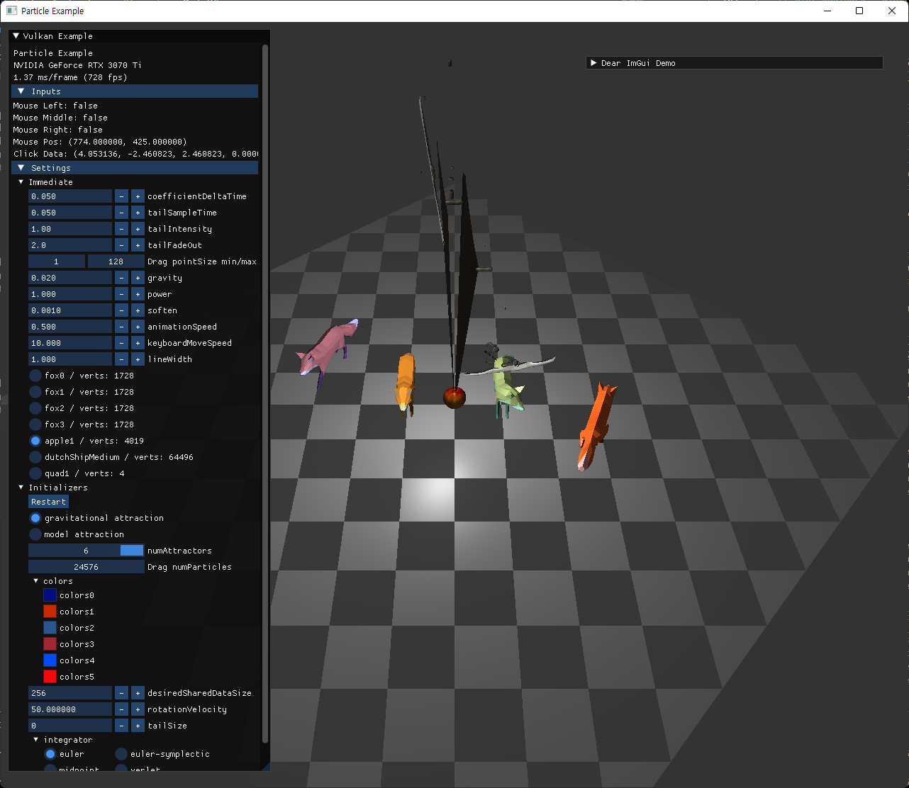Open the colors4 color picker
The width and height of the screenshot is (909, 788).
(x=50, y=660)
